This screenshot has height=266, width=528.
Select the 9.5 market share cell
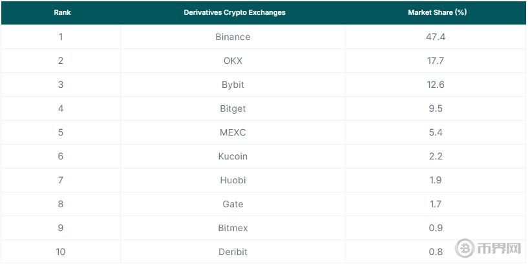436,108
